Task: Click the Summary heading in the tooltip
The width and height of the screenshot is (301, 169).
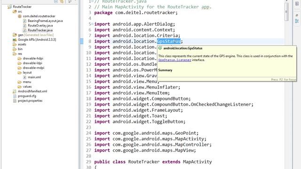Action: tap(165, 70)
